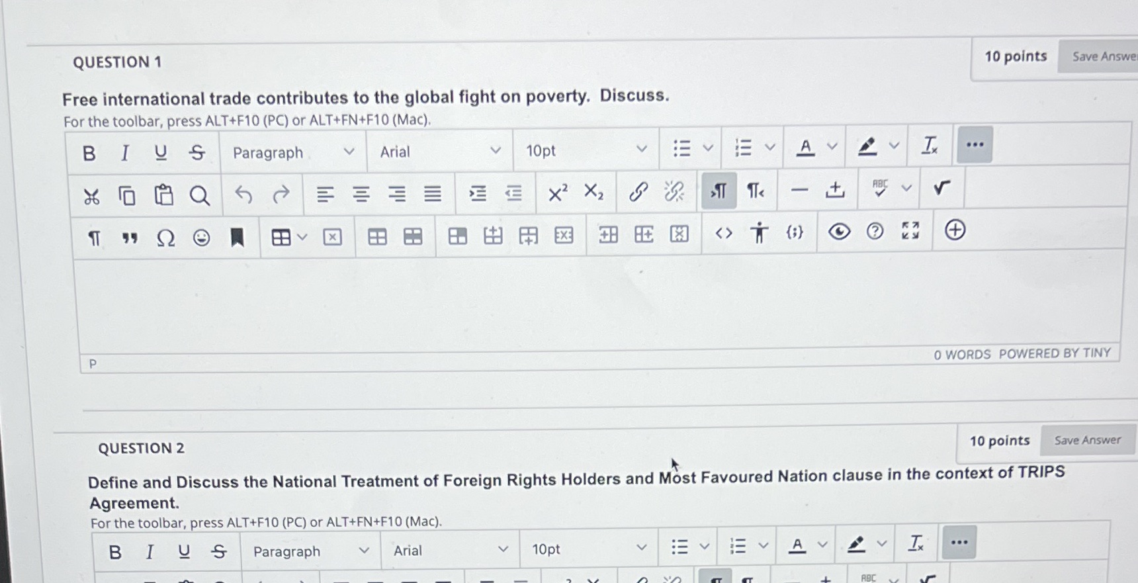The height and width of the screenshot is (583, 1138).
Task: Save Answer for Question 1
Action: pyautogui.click(x=1100, y=57)
